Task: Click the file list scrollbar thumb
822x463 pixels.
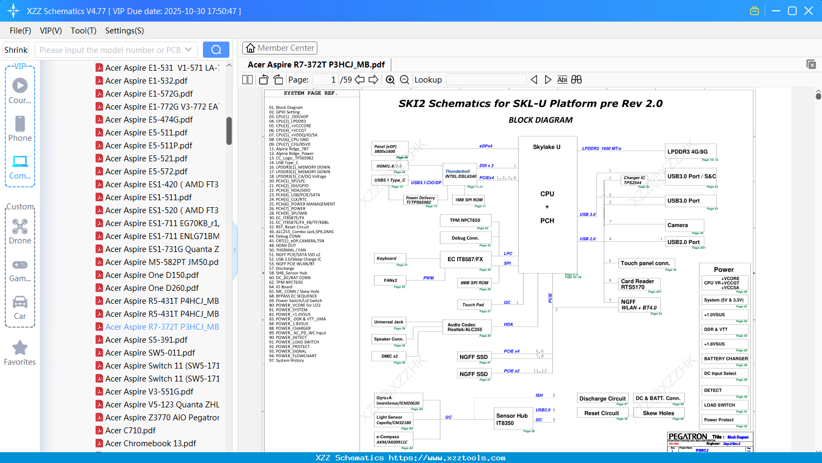Action: [229, 131]
